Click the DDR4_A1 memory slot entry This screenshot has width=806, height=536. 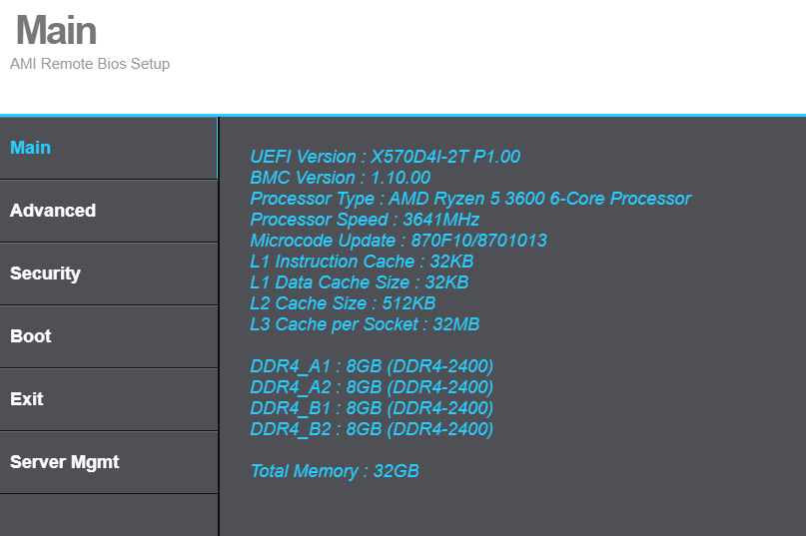coord(372,366)
